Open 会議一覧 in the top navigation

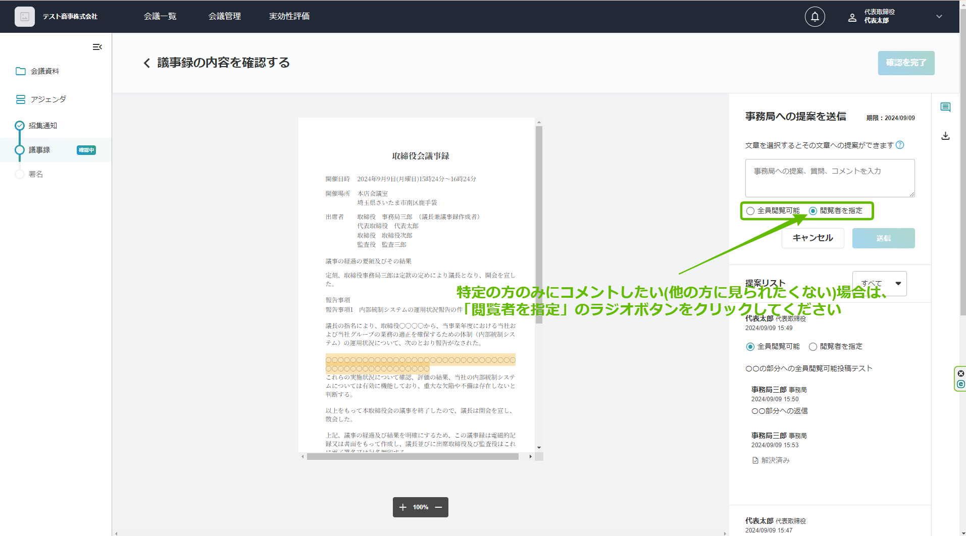click(x=160, y=17)
